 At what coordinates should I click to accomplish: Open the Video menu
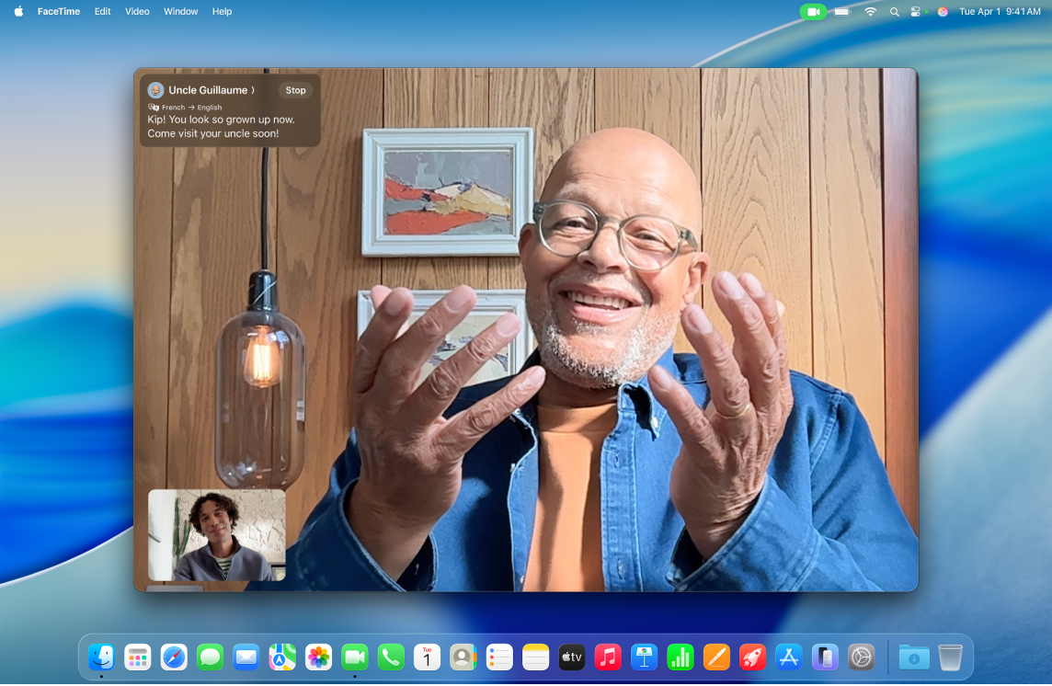tap(136, 11)
